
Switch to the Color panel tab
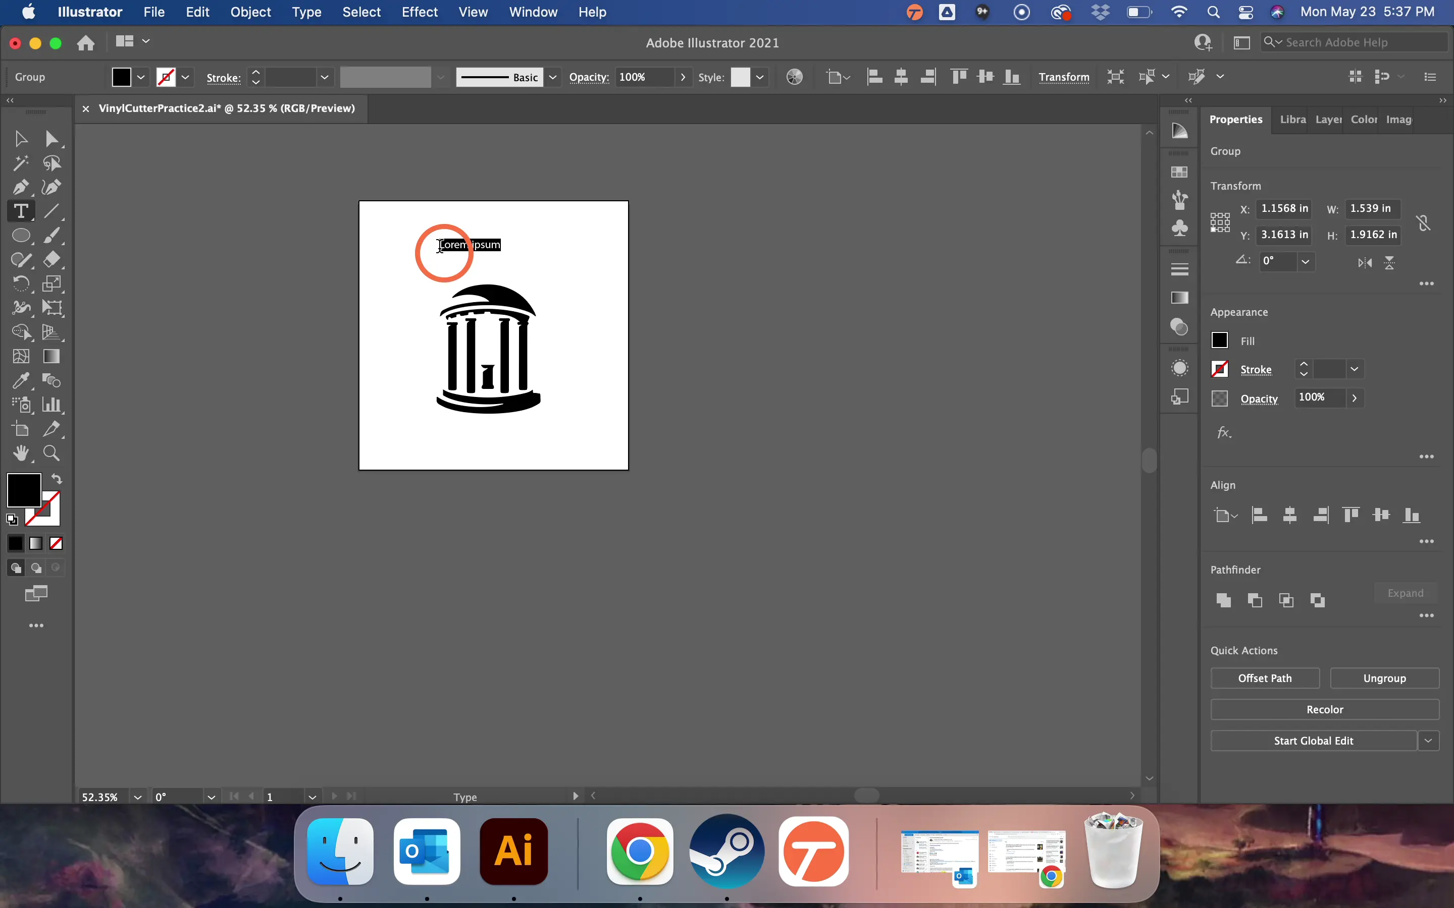coord(1363,120)
